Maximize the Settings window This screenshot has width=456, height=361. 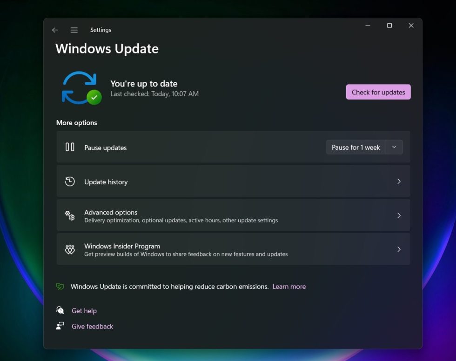coord(389,26)
